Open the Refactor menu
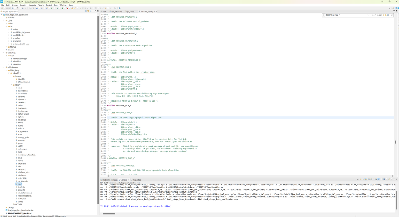Image resolution: width=399 pixels, height=217 pixels. click(23, 5)
